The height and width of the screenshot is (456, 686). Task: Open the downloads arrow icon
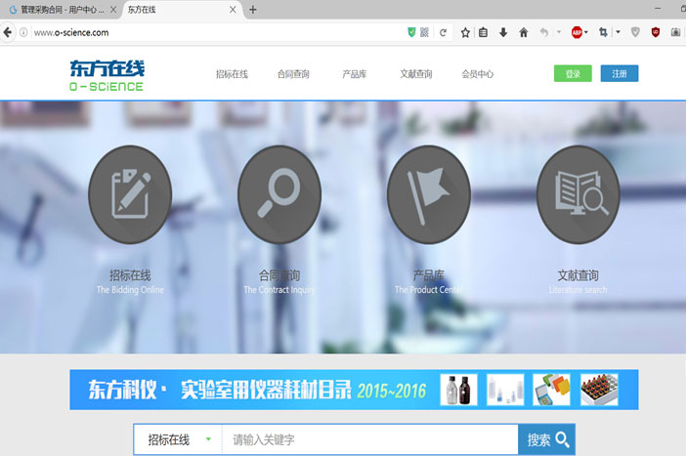[503, 32]
